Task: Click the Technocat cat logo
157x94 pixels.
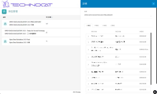Action: coord(6,4)
